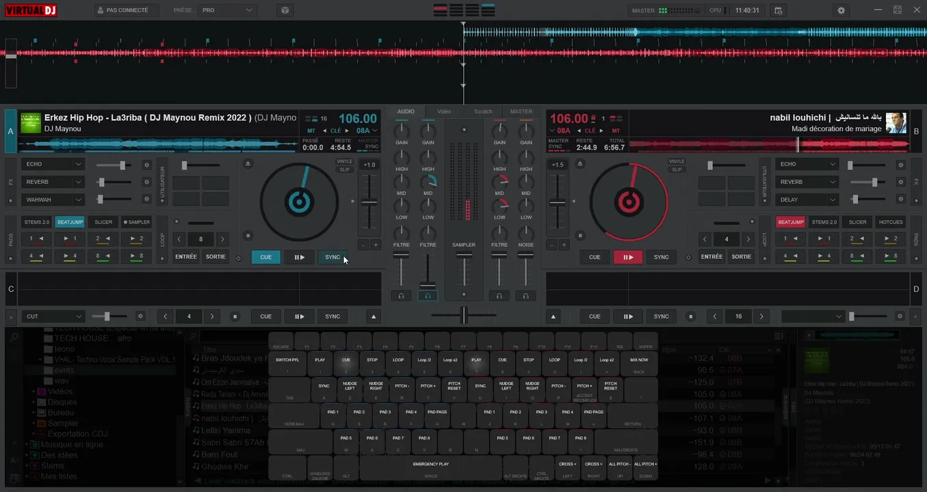Open ECHO effect settings gear on deck B

(901, 165)
